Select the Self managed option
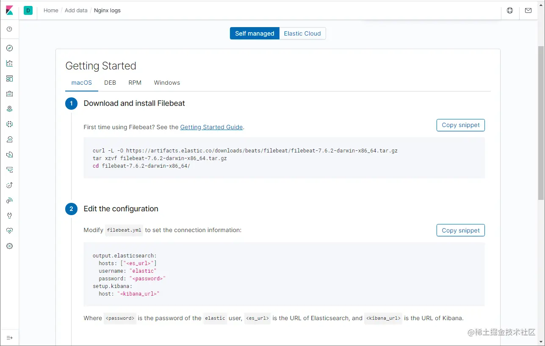The image size is (545, 346). click(x=255, y=33)
